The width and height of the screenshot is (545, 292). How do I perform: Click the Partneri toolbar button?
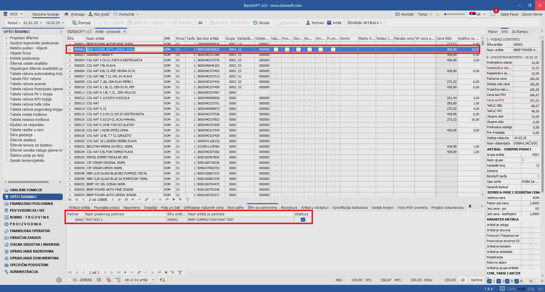315,23
